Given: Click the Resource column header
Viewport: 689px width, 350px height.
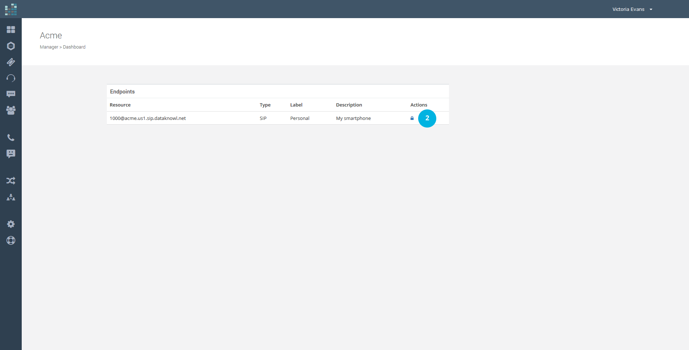Looking at the screenshot, I should tap(120, 105).
